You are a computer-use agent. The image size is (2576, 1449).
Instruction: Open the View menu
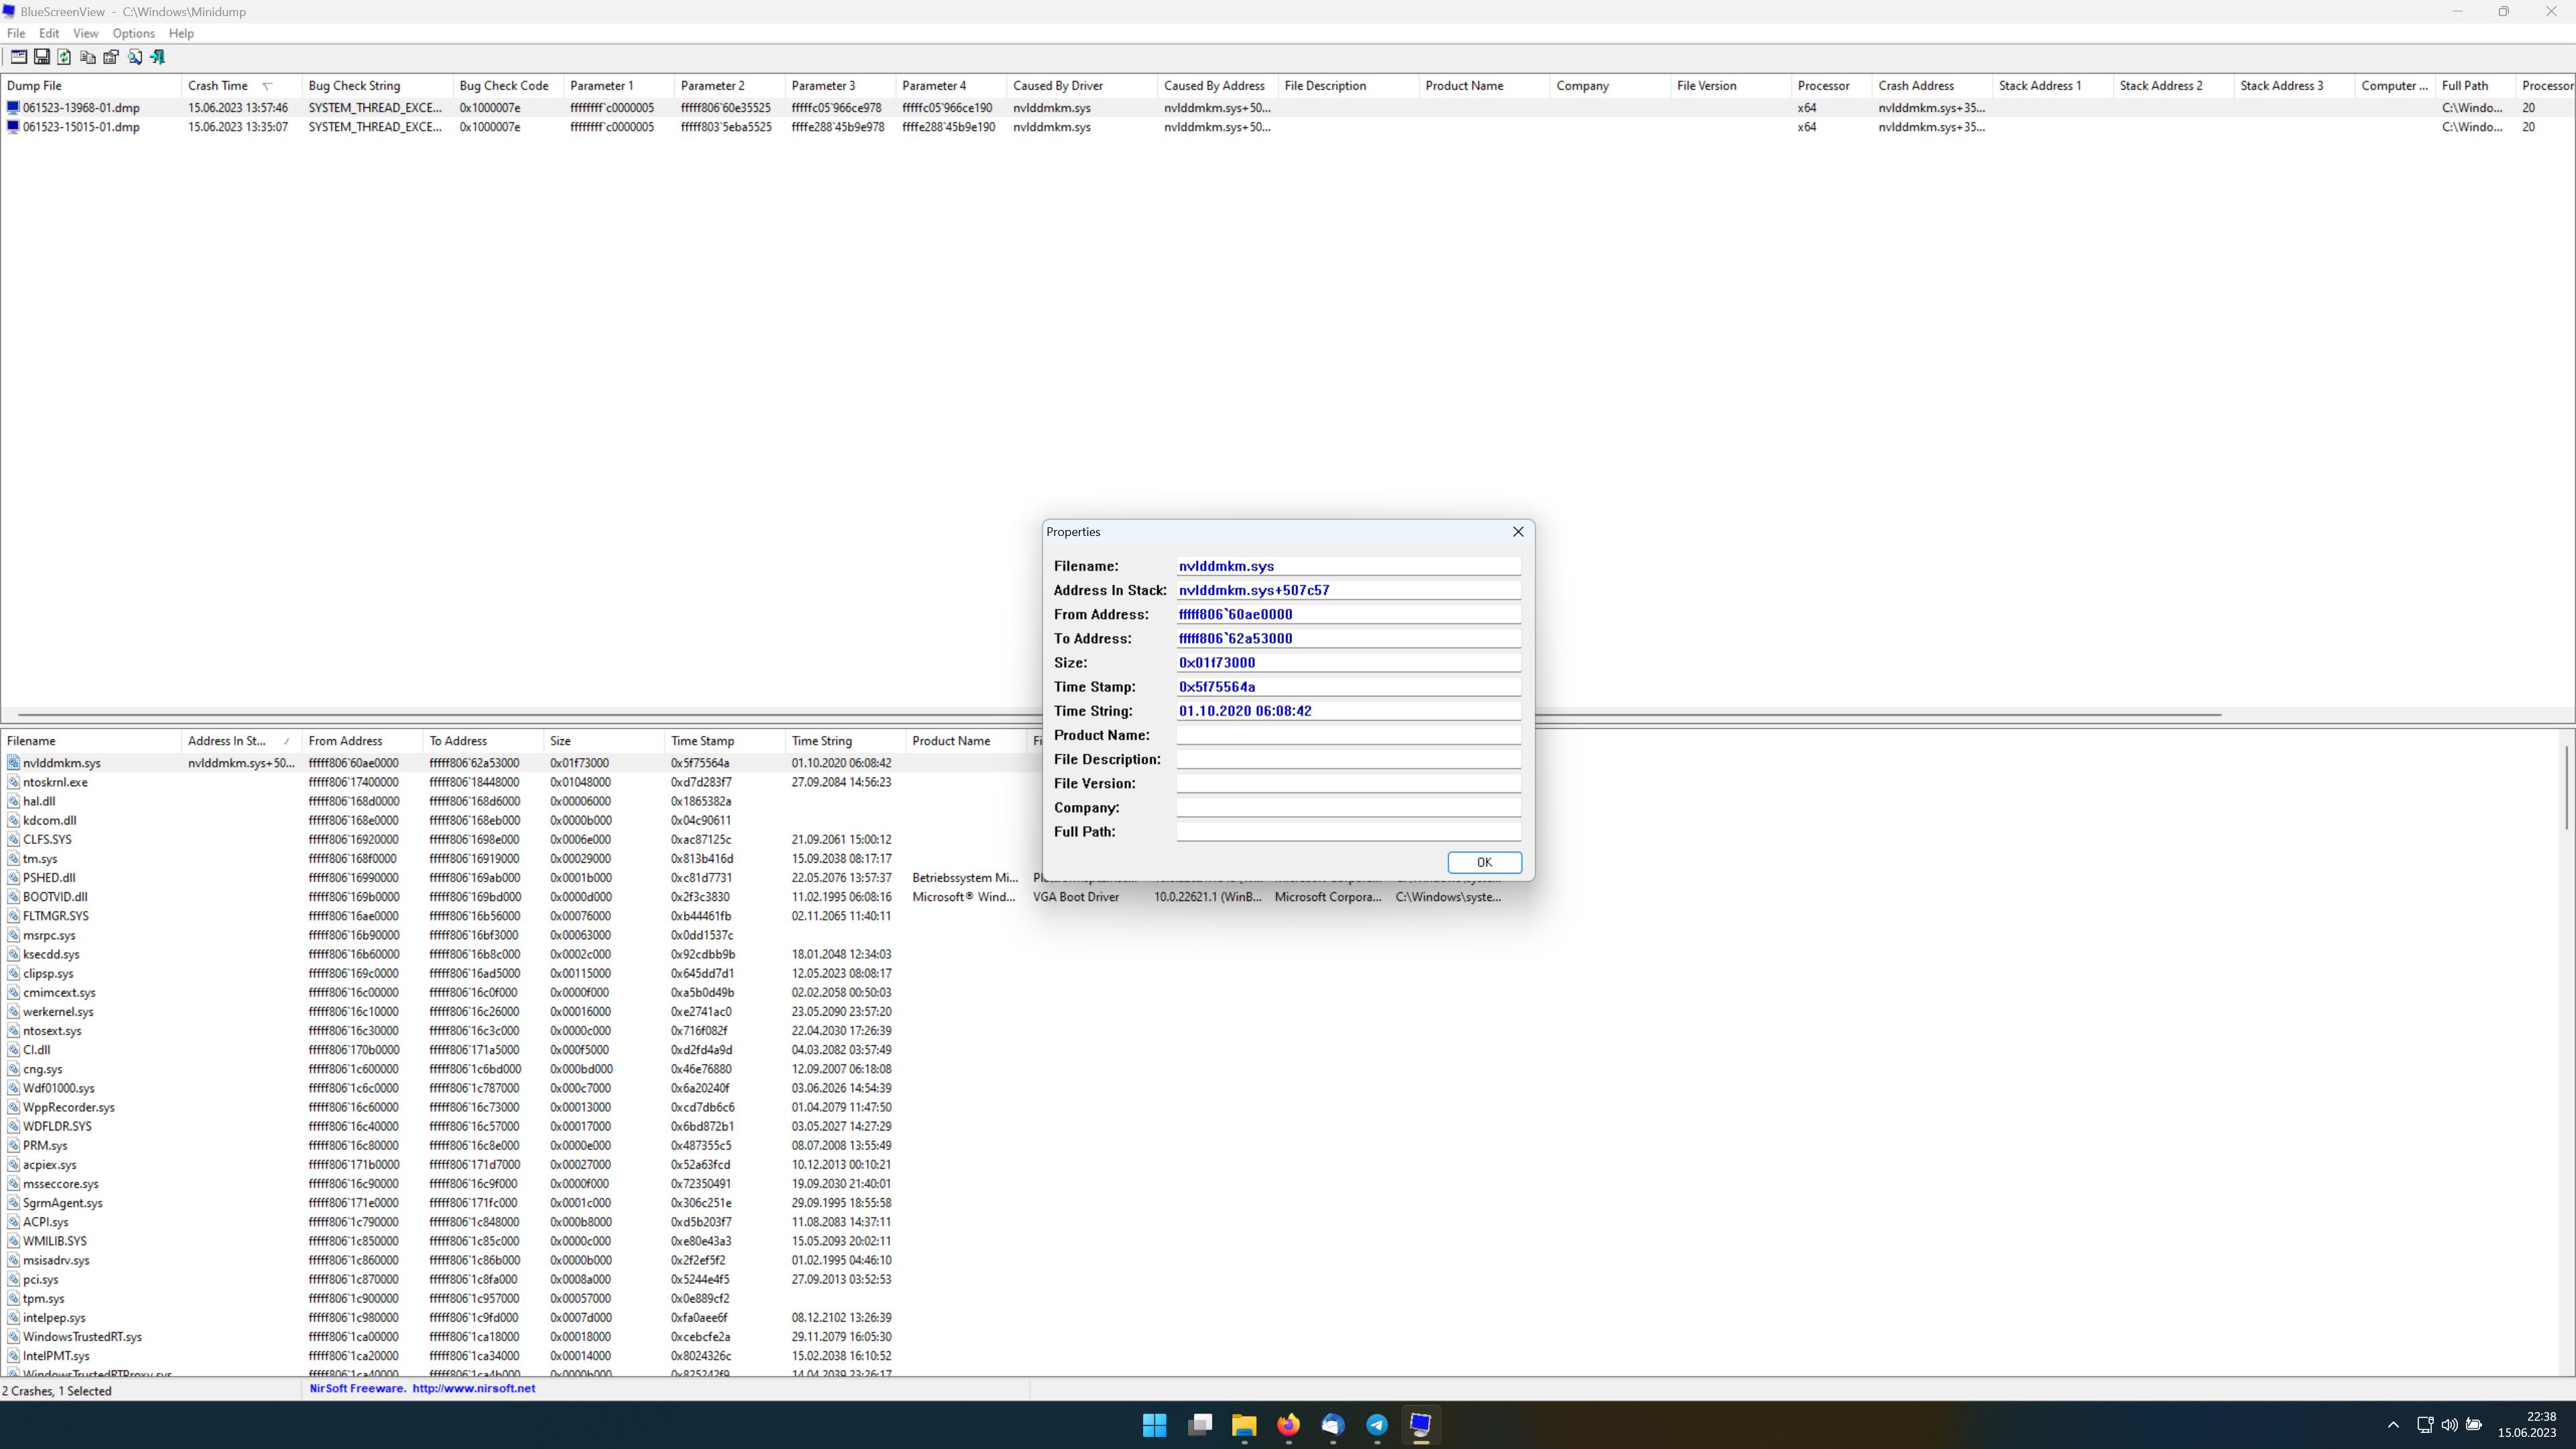[x=85, y=33]
